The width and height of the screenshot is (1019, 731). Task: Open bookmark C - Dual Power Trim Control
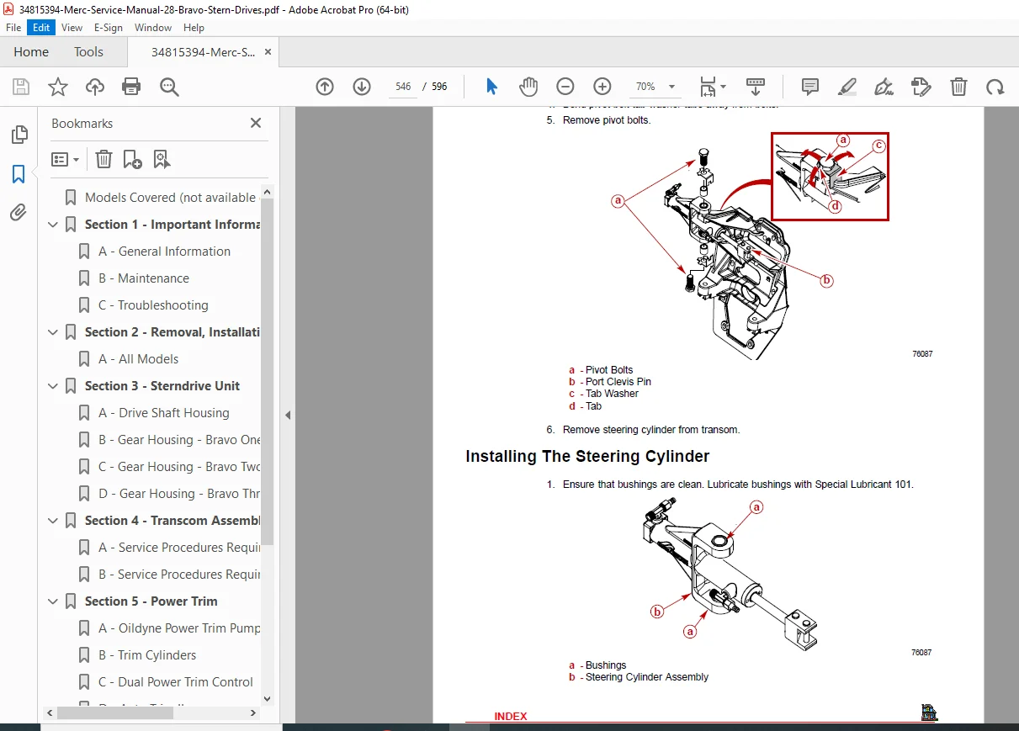(x=176, y=682)
